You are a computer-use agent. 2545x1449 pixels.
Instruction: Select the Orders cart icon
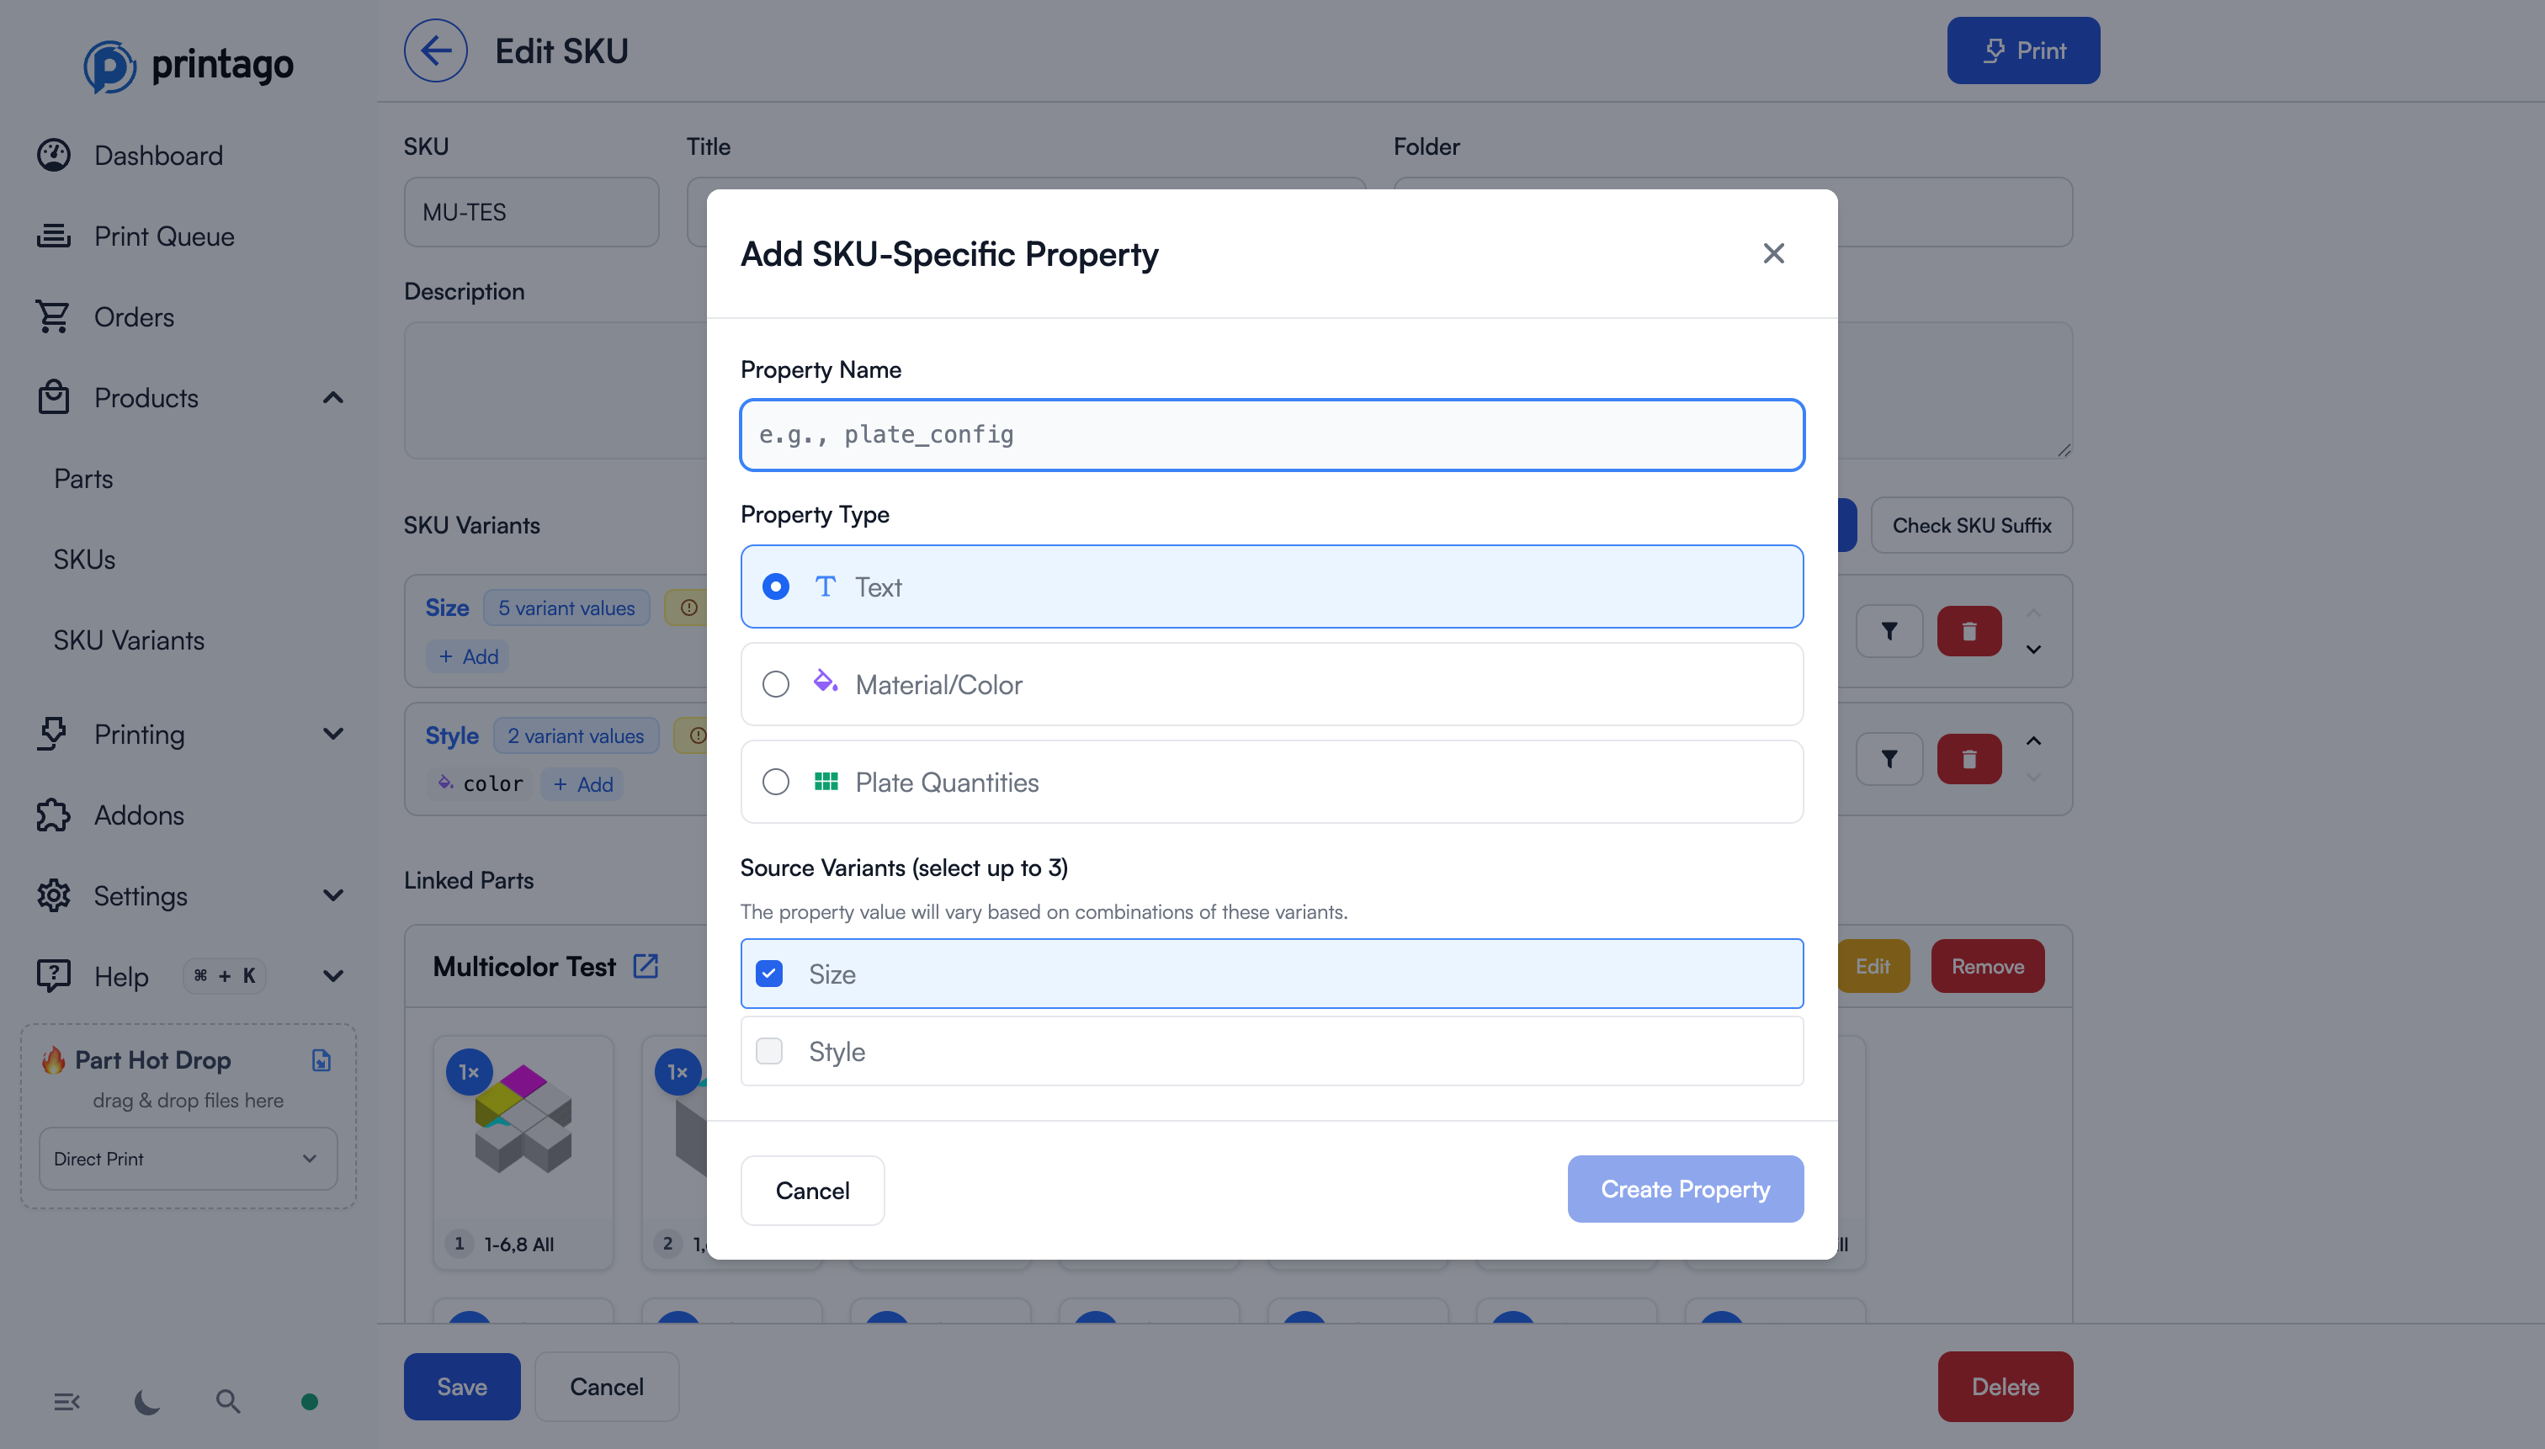[55, 316]
